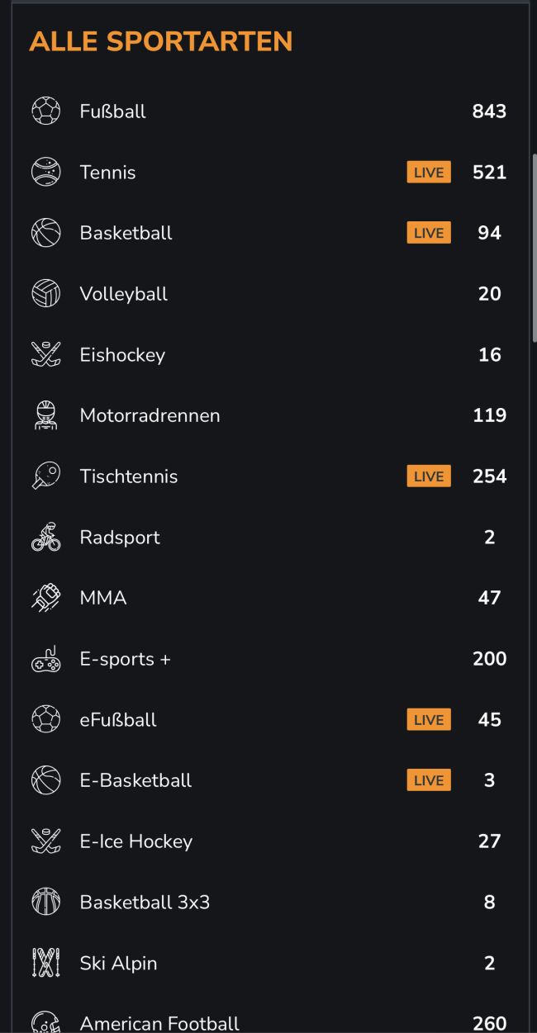
Task: Click the Motorradrennen helmet rider icon
Action: [x=45, y=415]
